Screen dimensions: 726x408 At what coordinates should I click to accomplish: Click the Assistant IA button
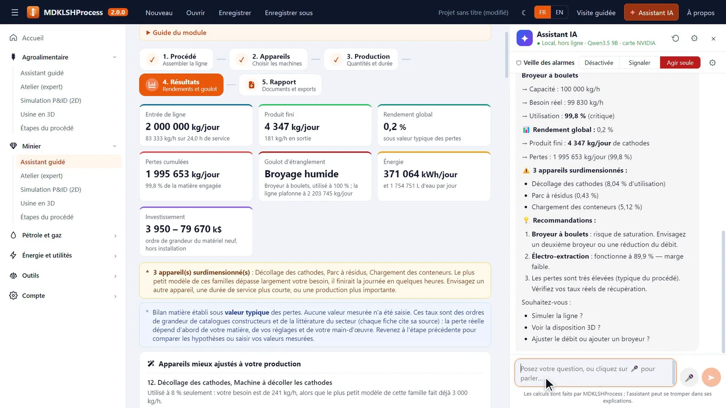651,12
